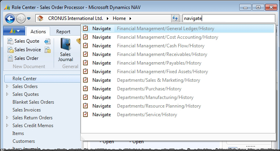Expand the Sales Credit Memos node
This screenshot has width=280, height=151.
point(7,126)
